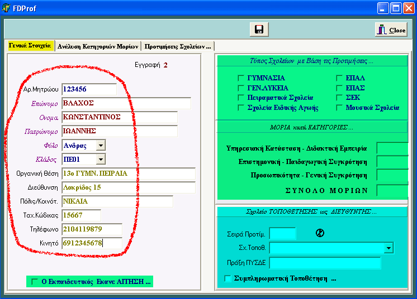Enable Συμπληρωματική Τοποθέτηση checkbox
The image size is (417, 299).
click(x=228, y=278)
